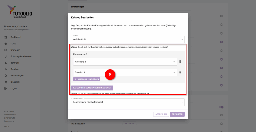Click the Dashboard icon in sidebar

6,37
